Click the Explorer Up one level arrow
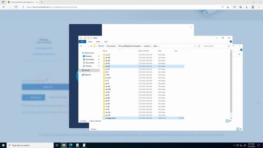The width and height of the screenshot is (263, 148). [91, 46]
